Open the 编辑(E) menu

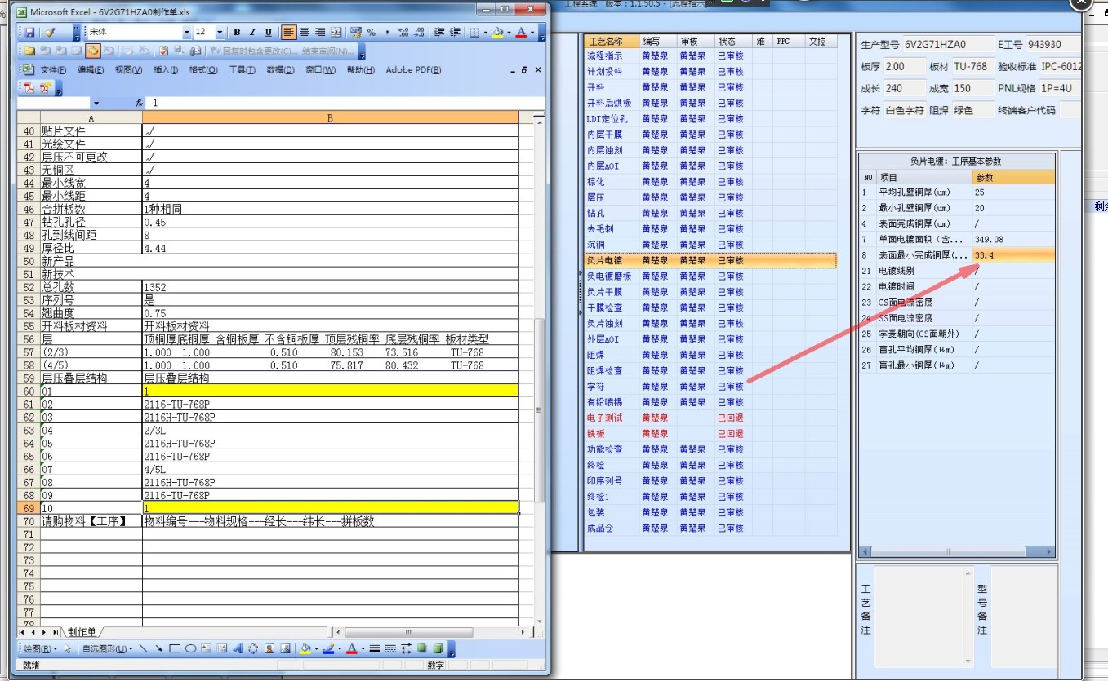[x=91, y=70]
